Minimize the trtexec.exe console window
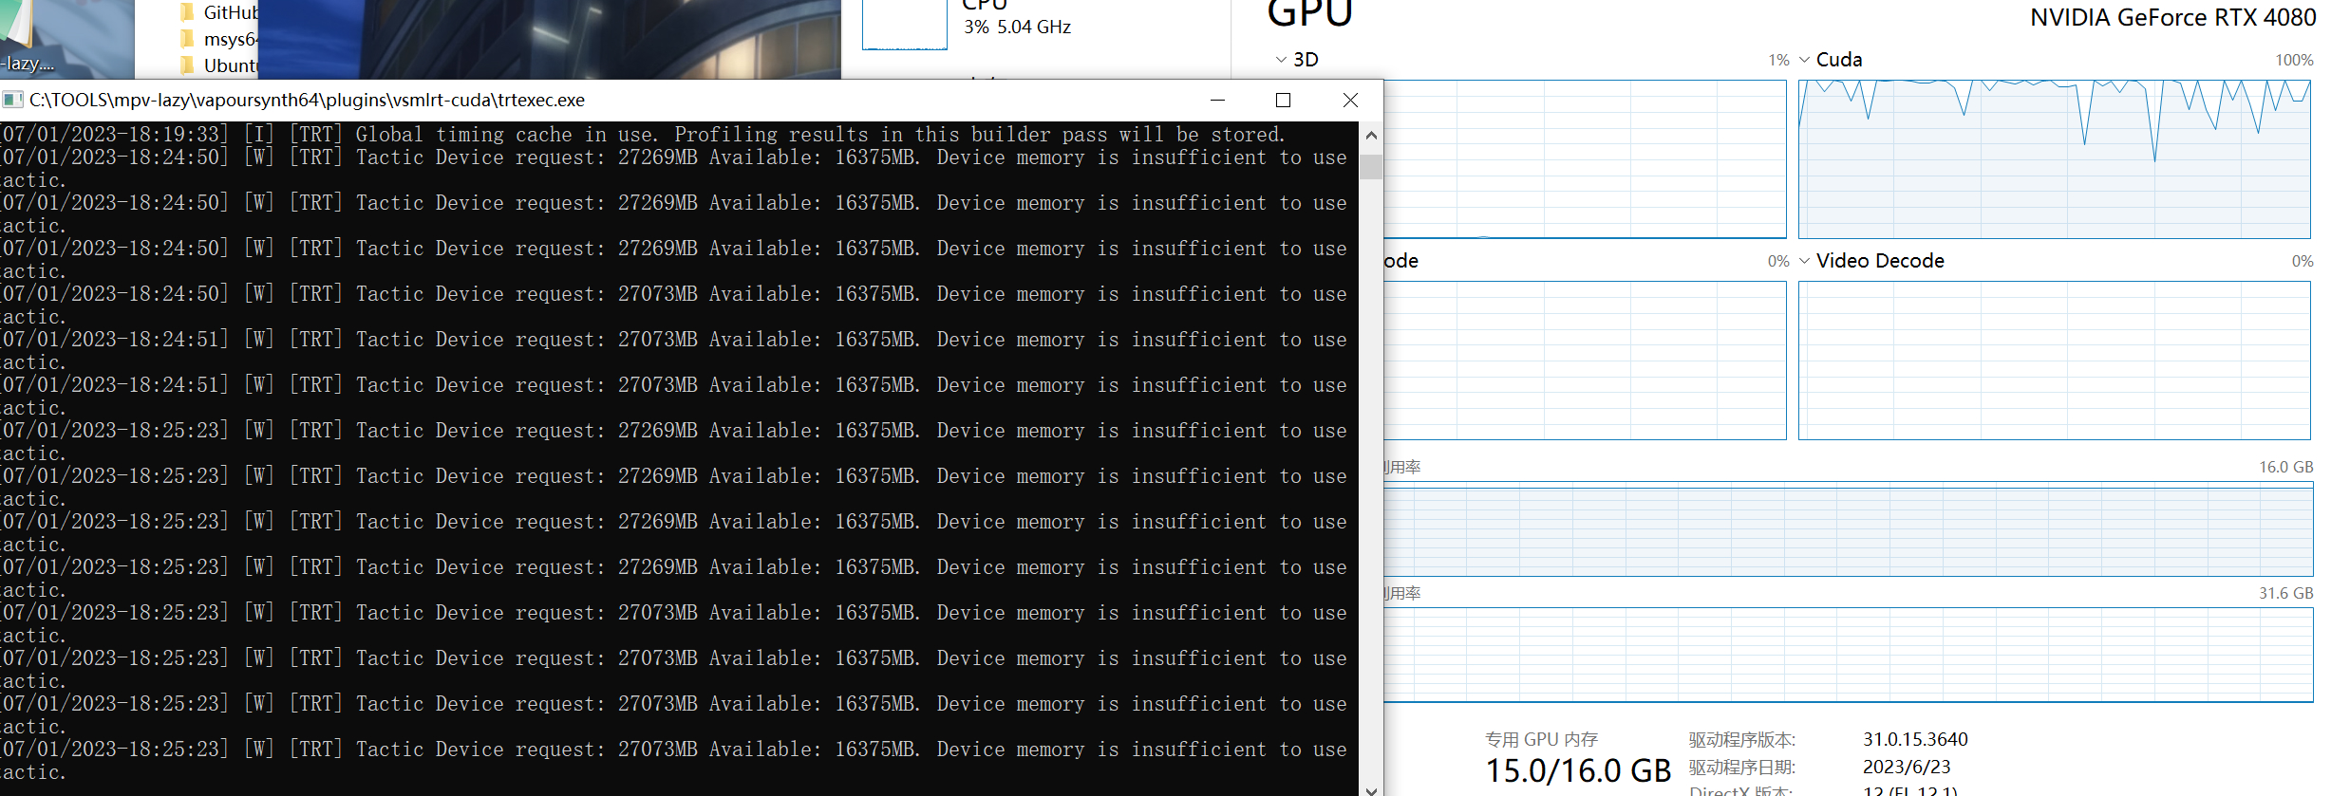Screen dimensions: 2331x796 click(1217, 100)
